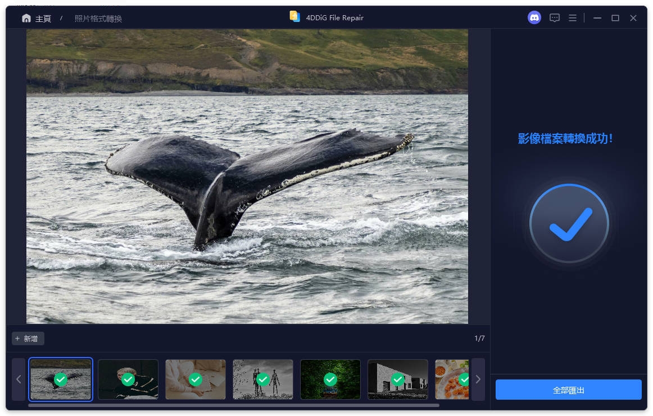Click the feedback chat bubble icon
The width and height of the screenshot is (653, 416).
[x=554, y=17]
